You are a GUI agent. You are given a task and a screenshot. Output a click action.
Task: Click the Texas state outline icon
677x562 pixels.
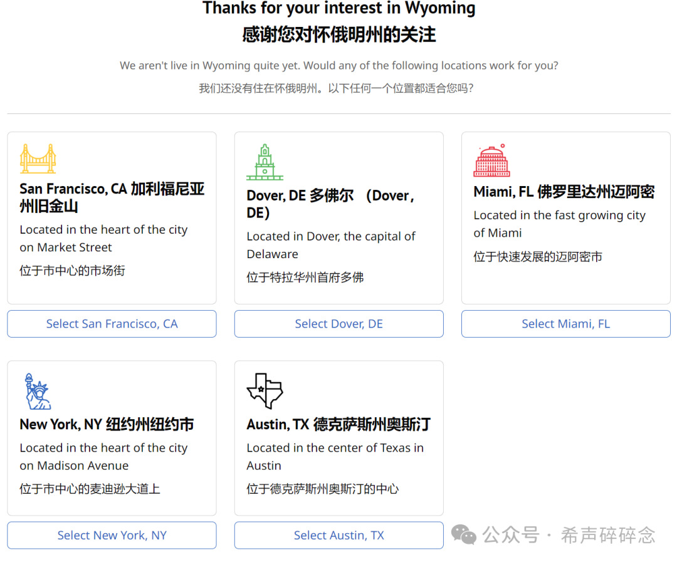[265, 390]
